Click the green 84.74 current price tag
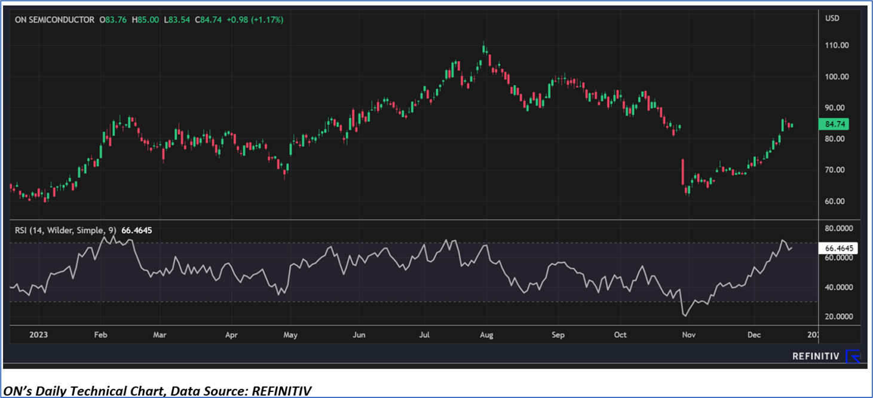 pos(834,124)
